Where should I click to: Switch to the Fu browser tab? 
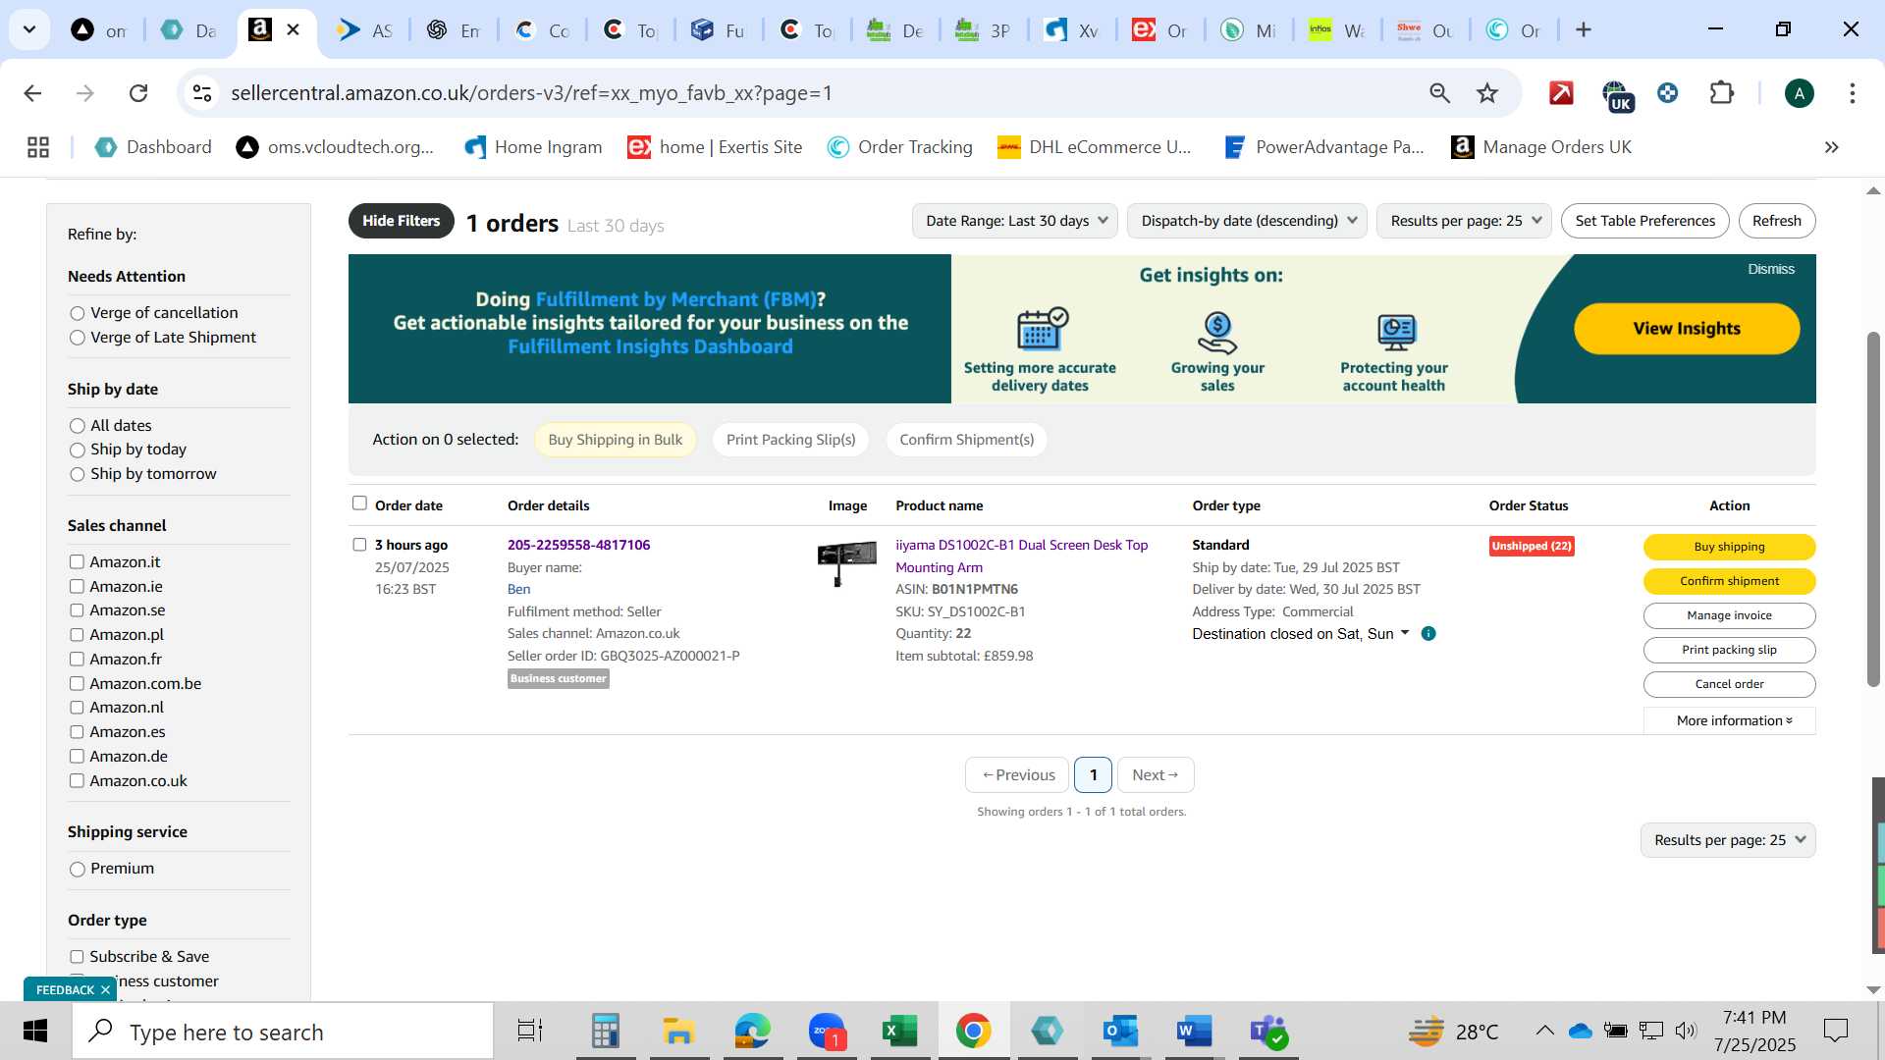(x=718, y=30)
